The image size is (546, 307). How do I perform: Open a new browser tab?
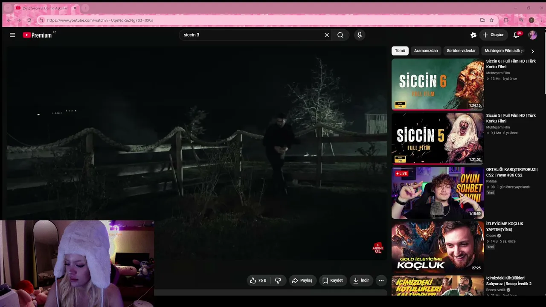coord(85,8)
